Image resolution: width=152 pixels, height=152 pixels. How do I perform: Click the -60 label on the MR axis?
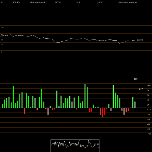coord(148,124)
